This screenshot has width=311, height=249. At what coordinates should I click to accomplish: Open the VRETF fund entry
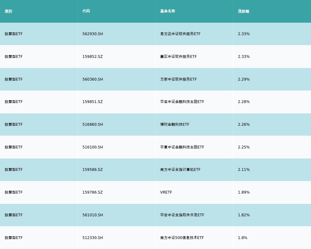[x=166, y=192]
